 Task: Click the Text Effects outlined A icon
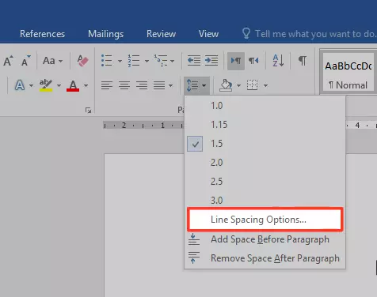(x=20, y=85)
